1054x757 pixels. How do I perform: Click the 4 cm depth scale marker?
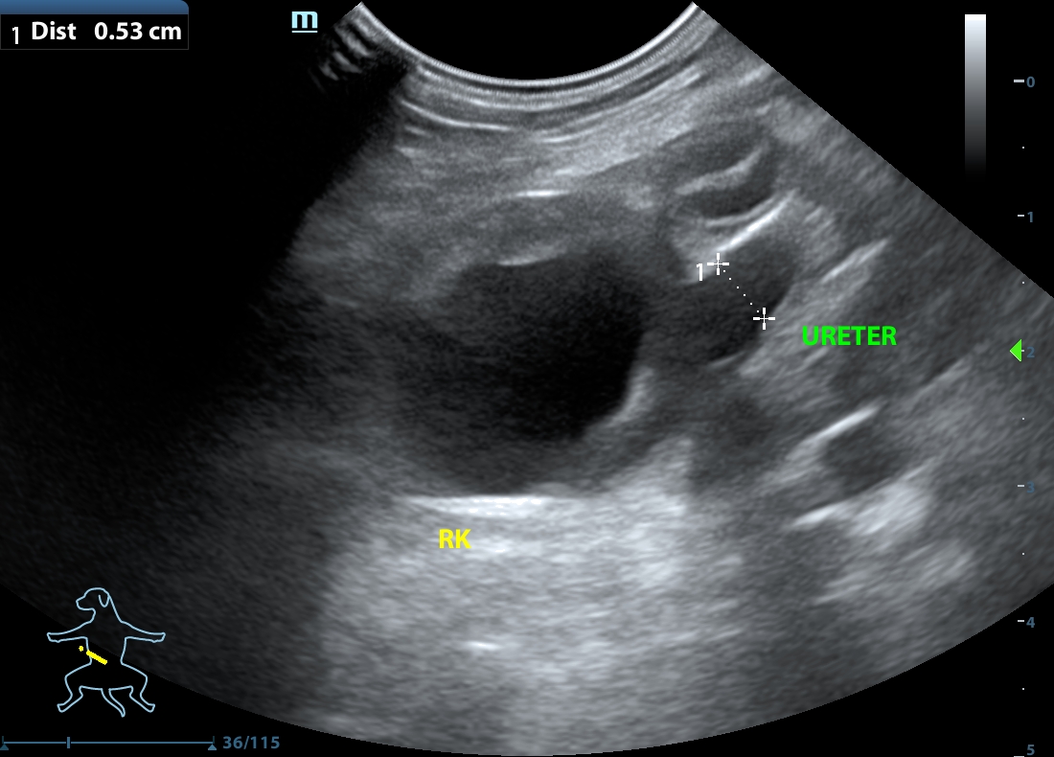click(x=1028, y=623)
